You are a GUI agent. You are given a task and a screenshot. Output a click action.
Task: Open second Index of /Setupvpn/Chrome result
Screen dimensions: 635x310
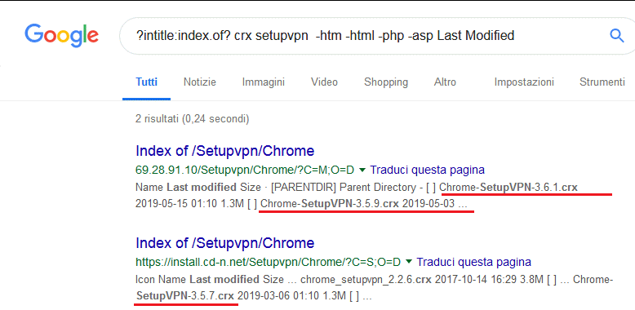(224, 243)
